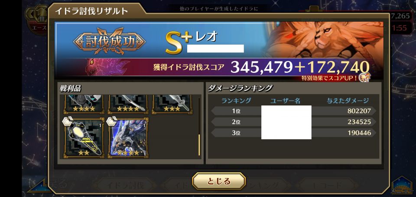The width and height of the screenshot is (416, 197).
Task: Select the 3位 ranking row
Action: [x=294, y=133]
